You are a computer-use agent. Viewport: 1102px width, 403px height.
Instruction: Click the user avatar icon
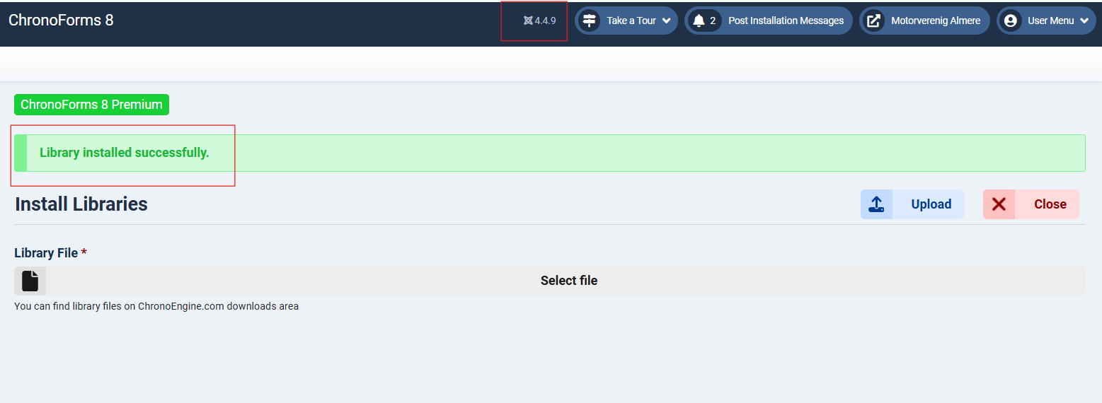point(1011,21)
